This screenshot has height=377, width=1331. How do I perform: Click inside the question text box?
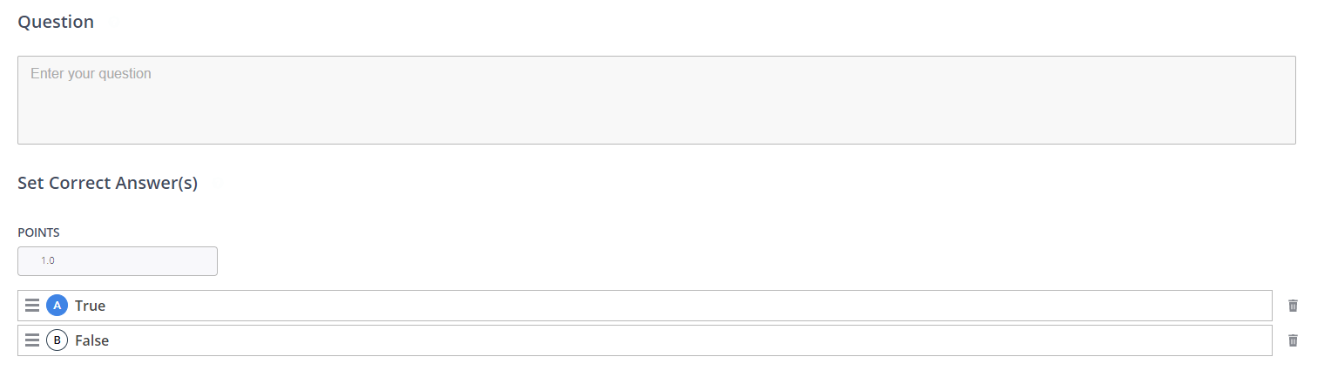point(657,100)
